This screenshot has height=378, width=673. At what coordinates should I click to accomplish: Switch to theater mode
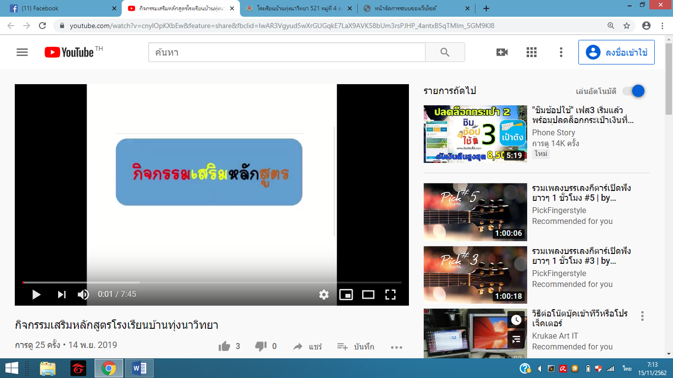coord(368,294)
